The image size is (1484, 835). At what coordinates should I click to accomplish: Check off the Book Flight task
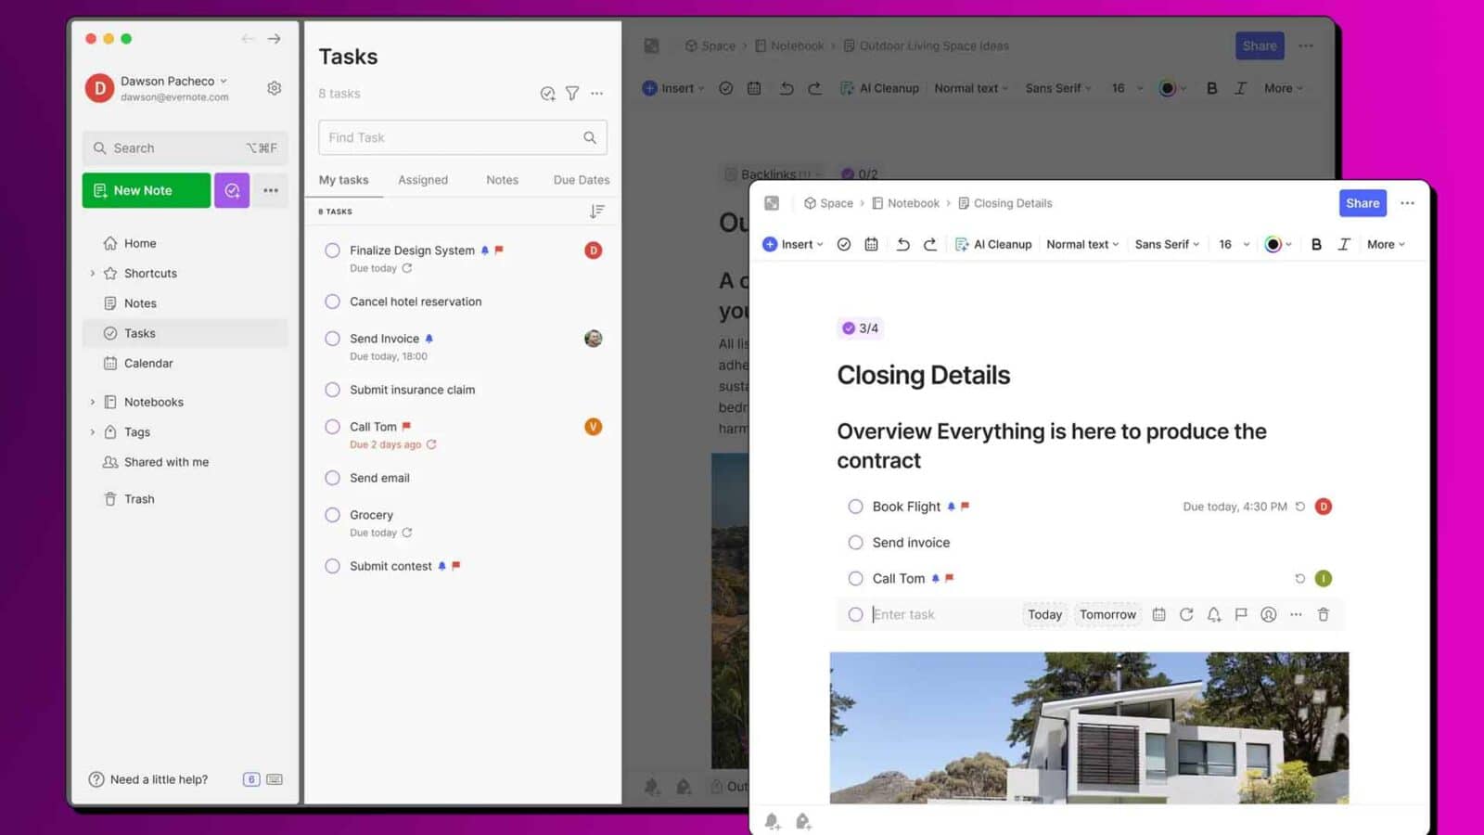(x=855, y=507)
